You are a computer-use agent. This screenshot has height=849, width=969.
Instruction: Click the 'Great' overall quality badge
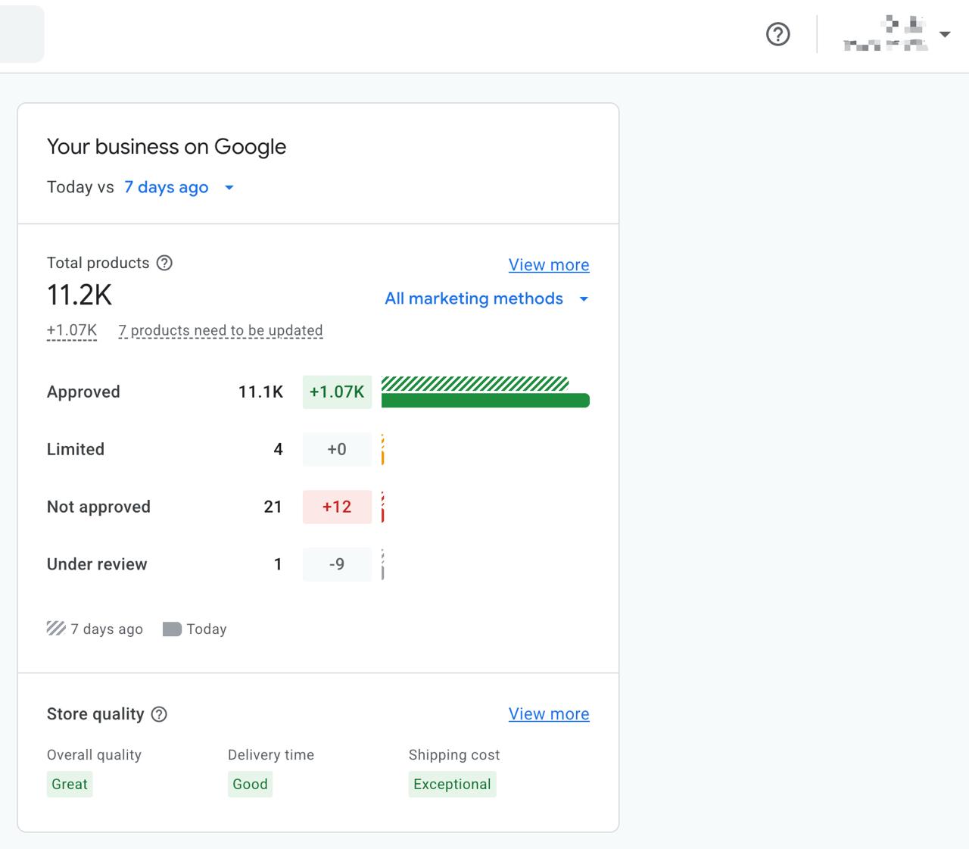click(70, 784)
